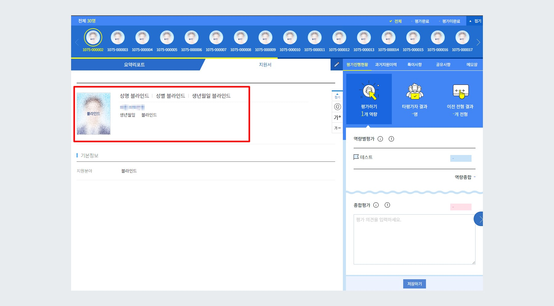Collapse the applicant strip with top 접기

(475, 21)
